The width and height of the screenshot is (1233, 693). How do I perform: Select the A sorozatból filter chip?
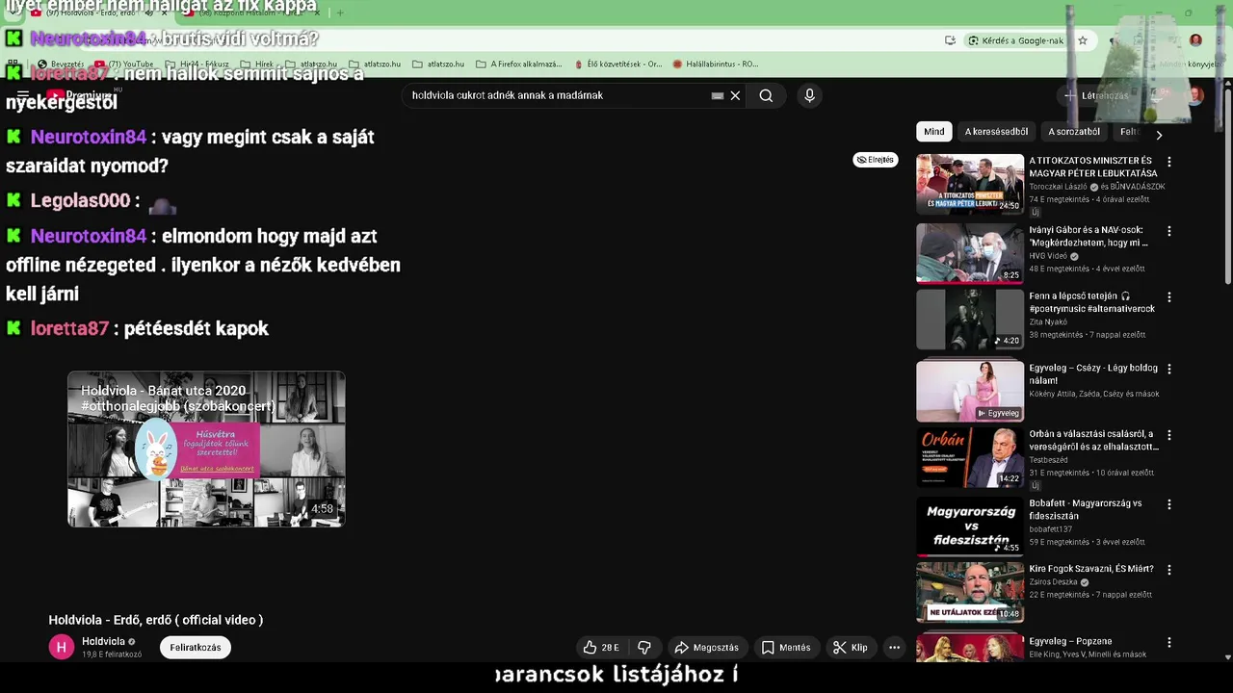[x=1074, y=132]
